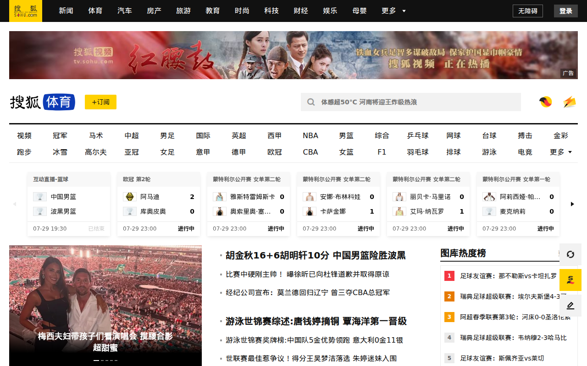The height and width of the screenshot is (366, 587).
Task: Select the F1 category tab
Action: [x=382, y=152]
